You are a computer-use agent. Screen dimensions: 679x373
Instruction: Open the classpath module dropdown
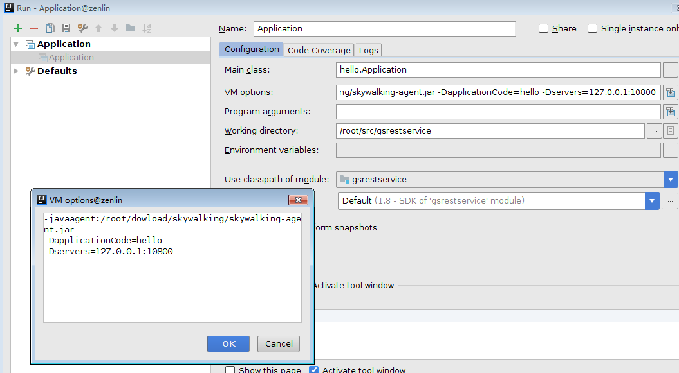click(670, 180)
